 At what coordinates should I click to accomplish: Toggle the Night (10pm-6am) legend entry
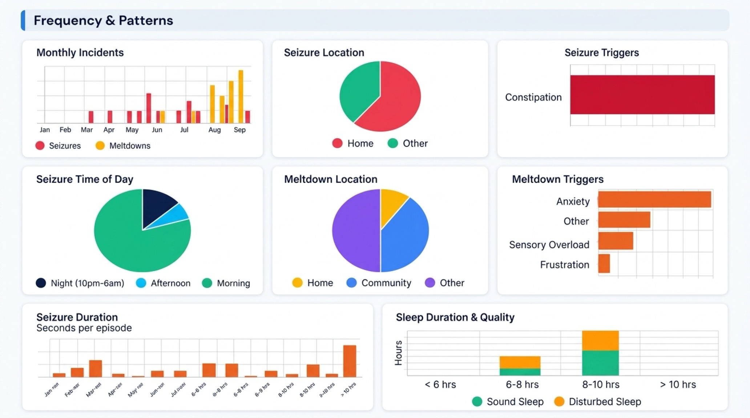pos(80,283)
